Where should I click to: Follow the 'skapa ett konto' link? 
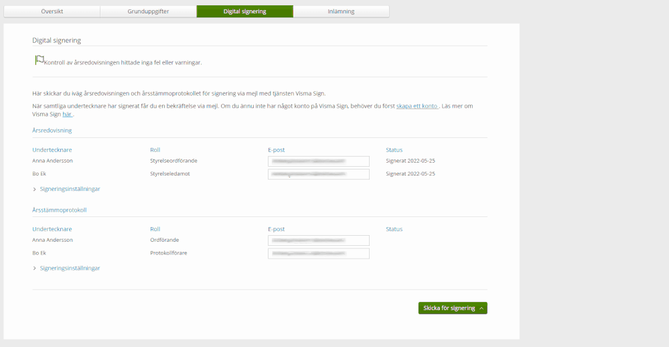coord(417,106)
